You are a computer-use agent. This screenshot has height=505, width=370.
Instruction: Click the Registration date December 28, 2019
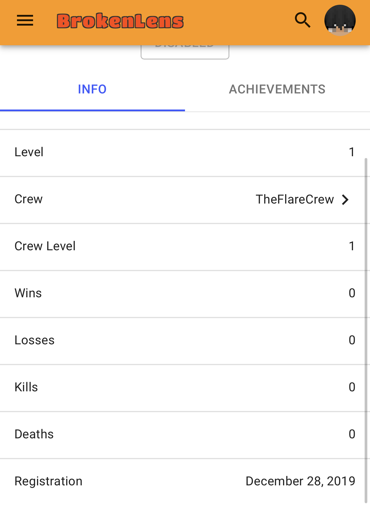pyautogui.click(x=300, y=481)
